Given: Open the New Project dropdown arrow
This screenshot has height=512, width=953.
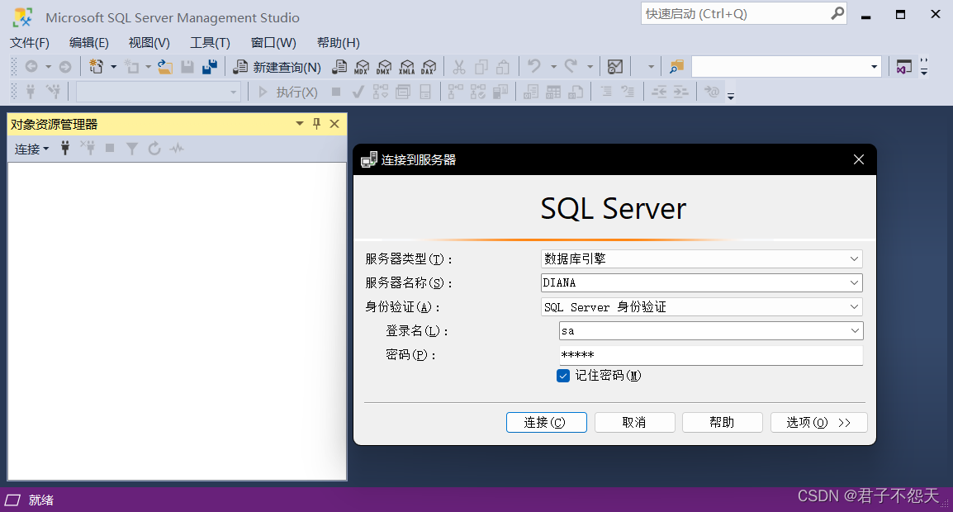Looking at the screenshot, I should [114, 67].
